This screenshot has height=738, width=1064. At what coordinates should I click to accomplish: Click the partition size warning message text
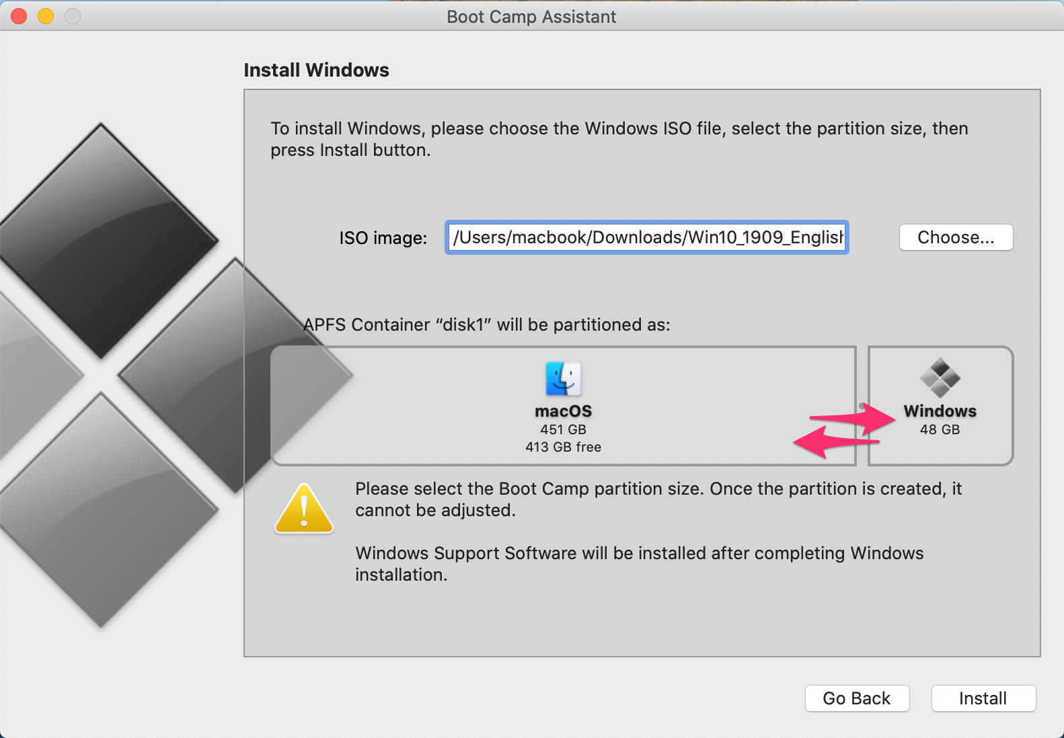pyautogui.click(x=658, y=499)
